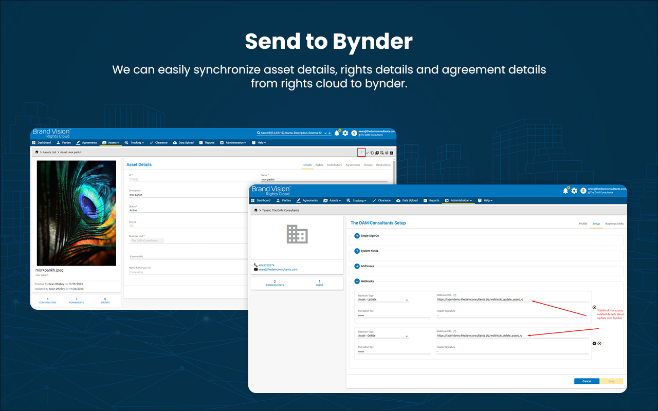Open Clearance in Tenant Setup window
The height and width of the screenshot is (411, 658).
[381, 200]
